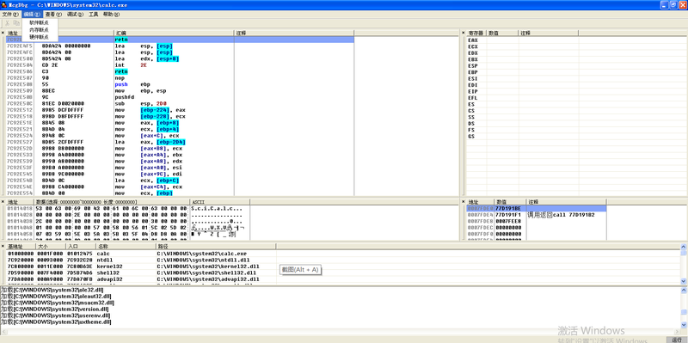
Task: Select row at address 7C92E527
Action: tap(180, 142)
